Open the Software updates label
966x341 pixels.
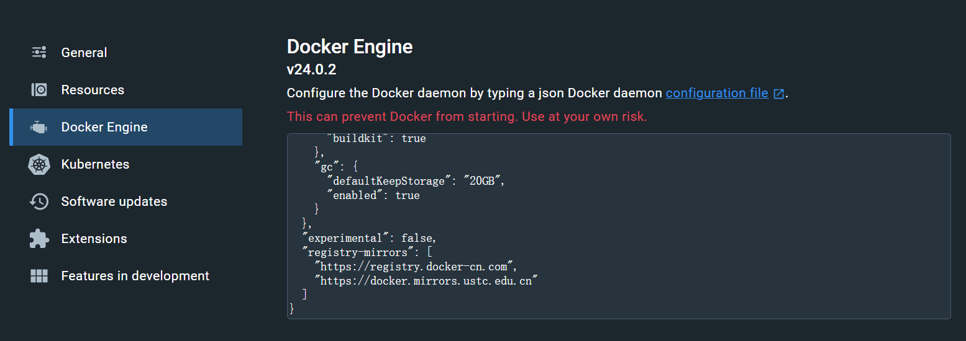click(x=114, y=201)
